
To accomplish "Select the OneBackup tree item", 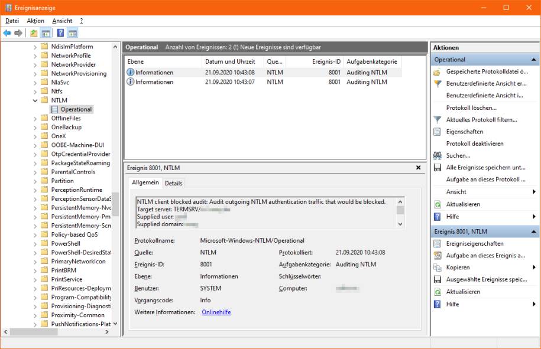I will (x=66, y=127).
